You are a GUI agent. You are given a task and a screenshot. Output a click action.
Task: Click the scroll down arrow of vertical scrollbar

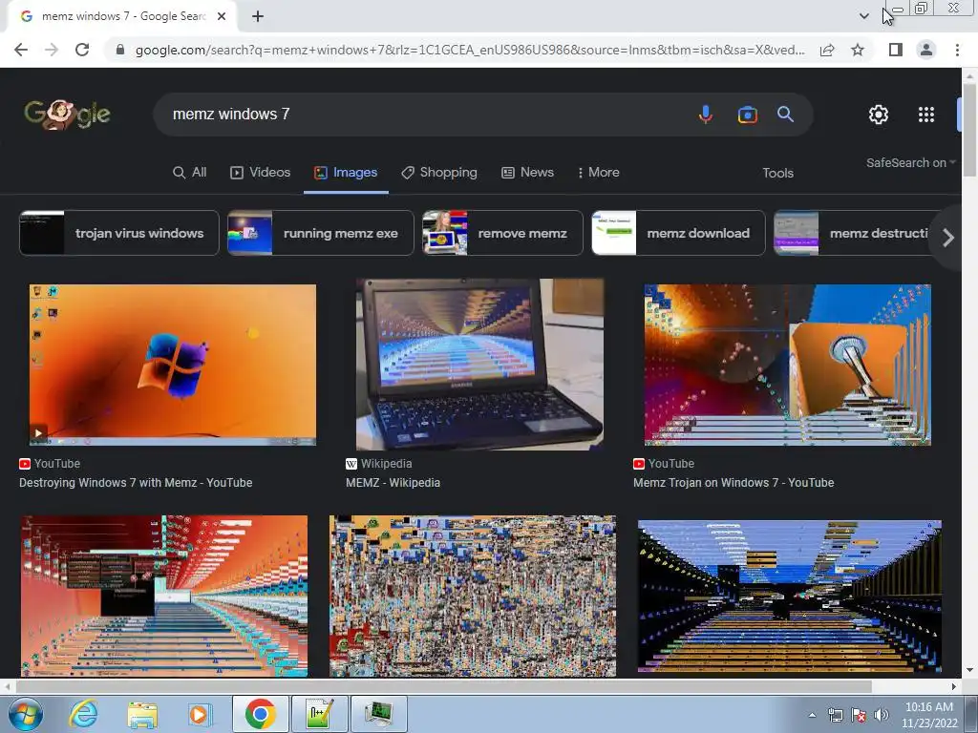[x=969, y=671]
